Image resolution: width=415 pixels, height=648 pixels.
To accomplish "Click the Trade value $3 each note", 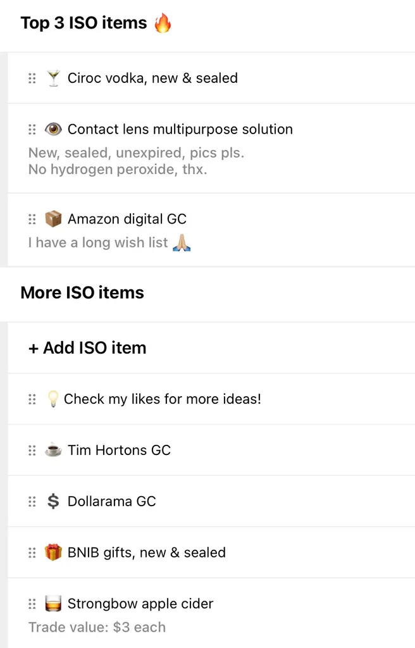I will (97, 627).
